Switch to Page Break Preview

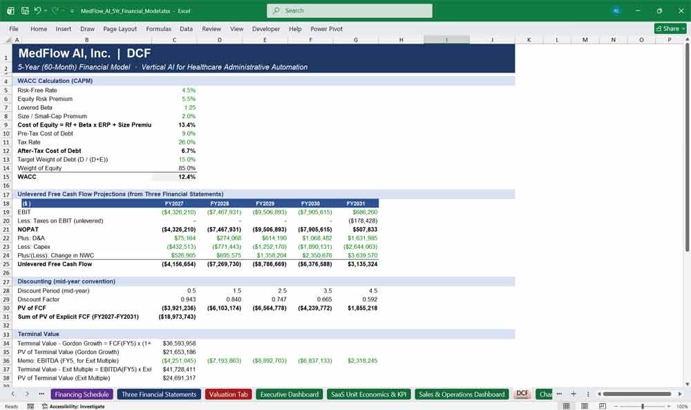pos(602,406)
